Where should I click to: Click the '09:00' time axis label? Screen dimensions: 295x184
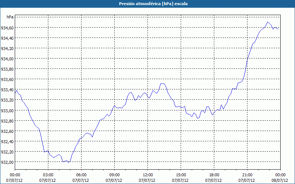click(x=114, y=175)
